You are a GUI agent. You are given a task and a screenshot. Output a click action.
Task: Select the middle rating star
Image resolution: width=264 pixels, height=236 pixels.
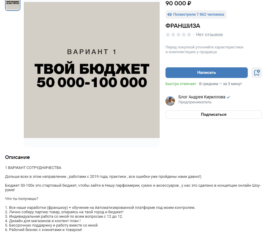pos(178,35)
